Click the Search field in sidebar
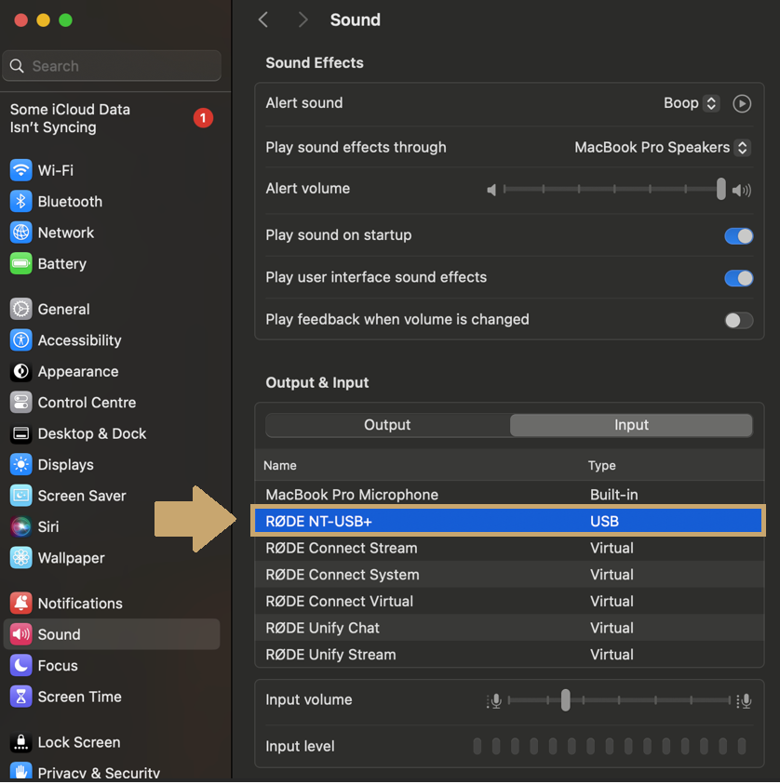Screen dimensions: 780x784 112,66
